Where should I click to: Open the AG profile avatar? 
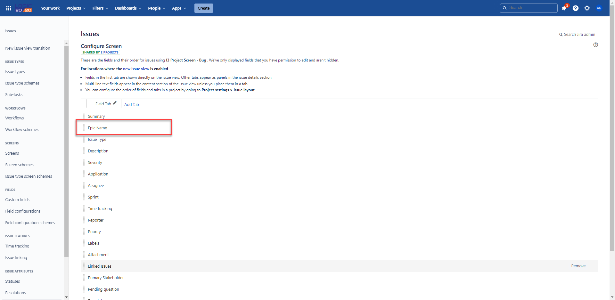599,8
